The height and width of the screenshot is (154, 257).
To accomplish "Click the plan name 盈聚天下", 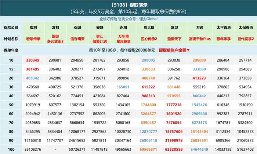I will click(x=174, y=39).
